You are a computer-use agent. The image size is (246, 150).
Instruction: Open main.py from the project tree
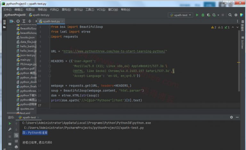pyautogui.click(x=25, y=59)
